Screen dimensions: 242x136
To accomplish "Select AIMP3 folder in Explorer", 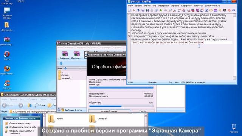I will click(55, 119).
